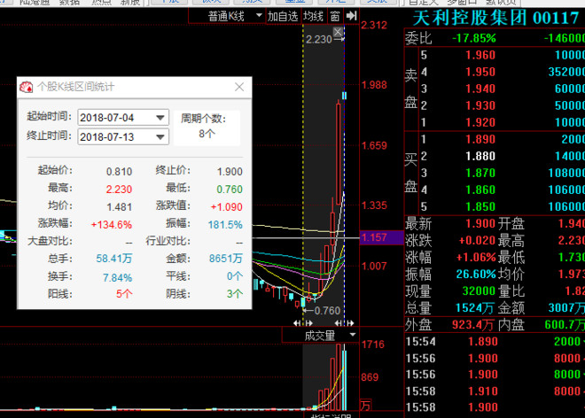Click the tallest red volume bar
The height and width of the screenshot is (418, 585).
pyautogui.click(x=338, y=377)
